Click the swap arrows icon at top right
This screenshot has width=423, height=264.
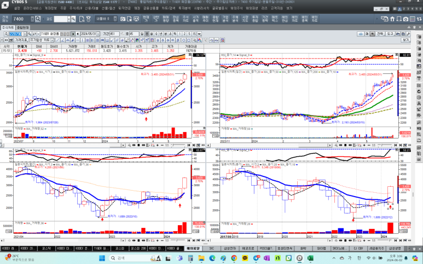(419, 19)
